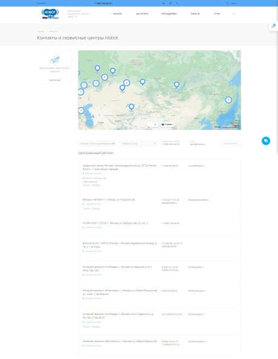
Task: Show Moscow service center on map link
Action: click(94, 173)
